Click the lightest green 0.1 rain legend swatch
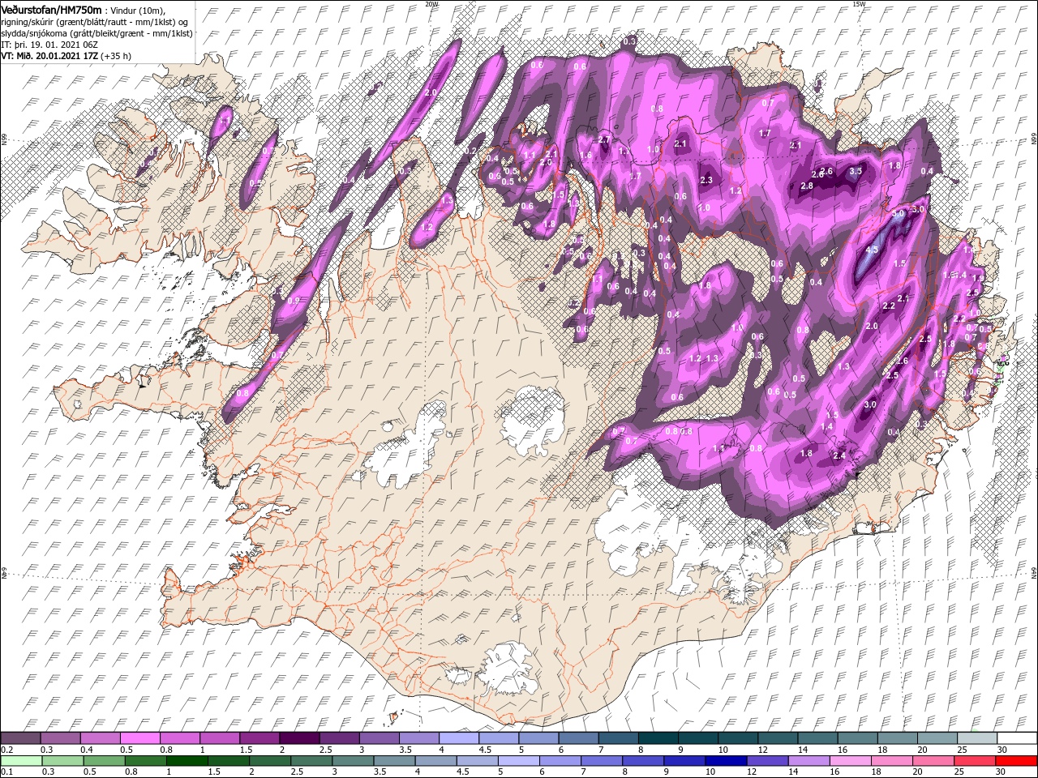 click(21, 762)
